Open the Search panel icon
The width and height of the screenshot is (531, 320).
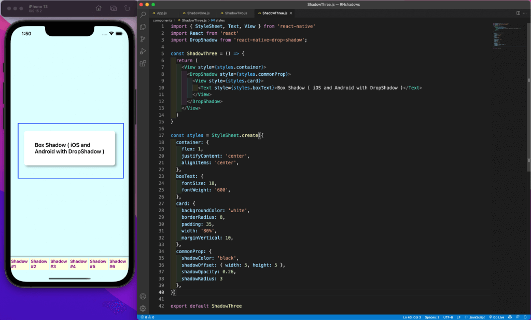pyautogui.click(x=143, y=15)
